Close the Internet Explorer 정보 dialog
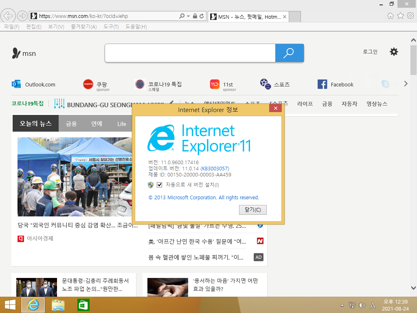417x313 pixels. tap(276, 108)
